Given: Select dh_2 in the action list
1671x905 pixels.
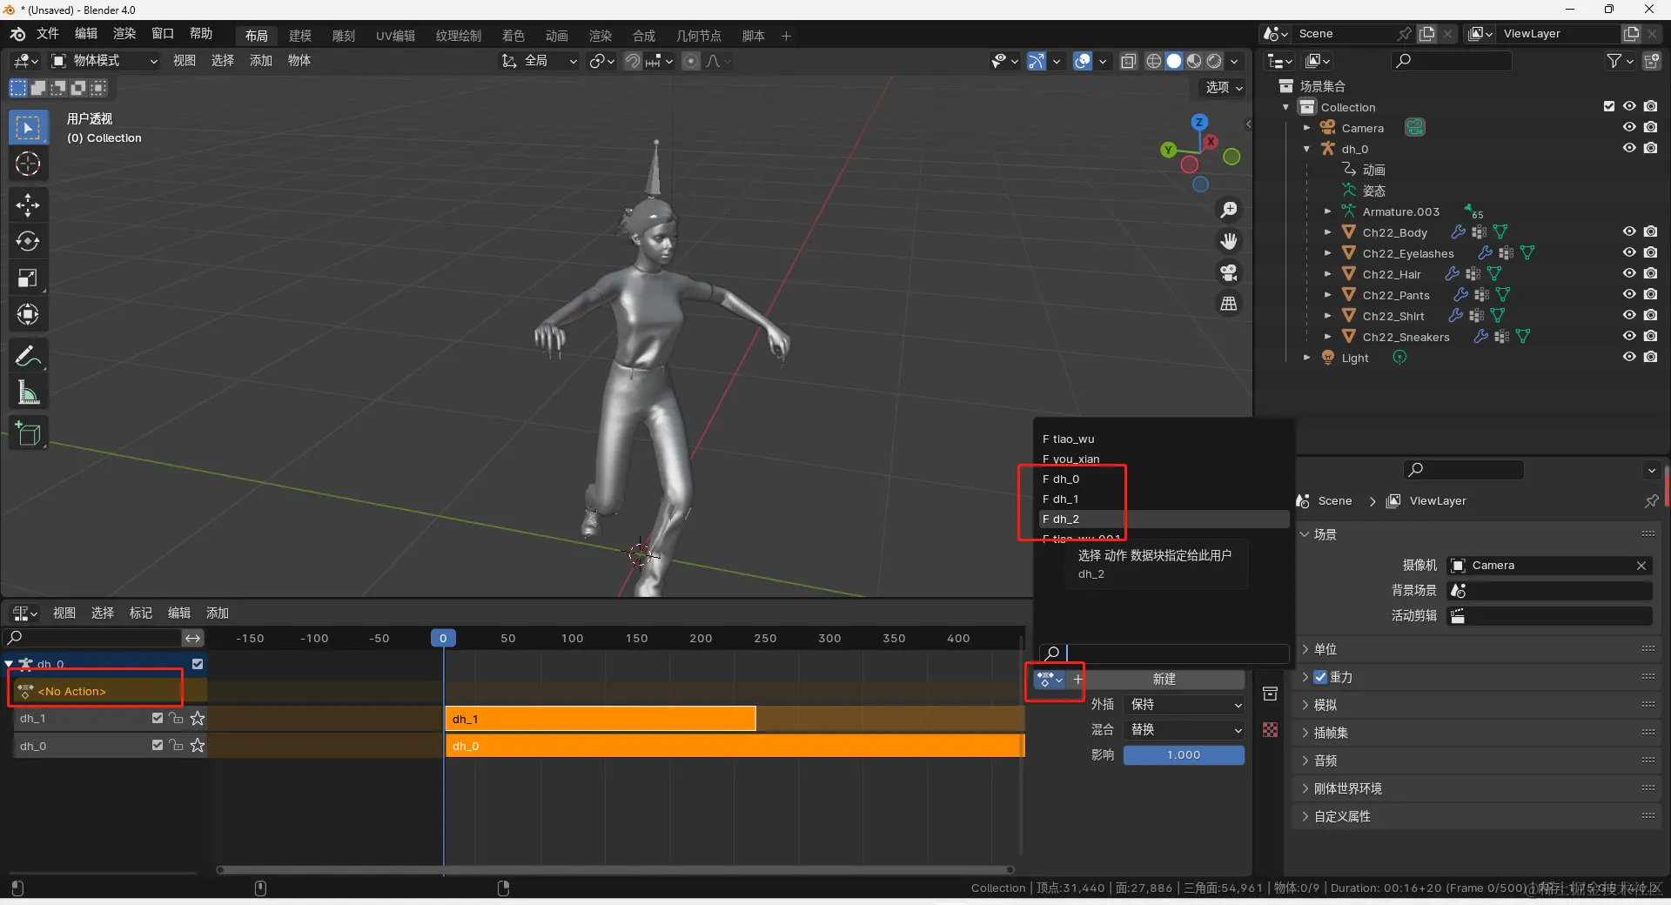Looking at the screenshot, I should click(x=1163, y=520).
